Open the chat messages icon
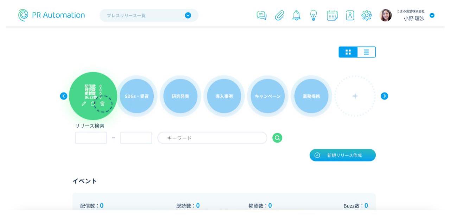Screen dimensions: 450x217 tap(261, 15)
